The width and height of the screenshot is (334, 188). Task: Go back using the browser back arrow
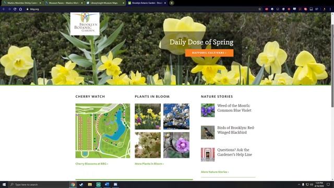(4, 9)
